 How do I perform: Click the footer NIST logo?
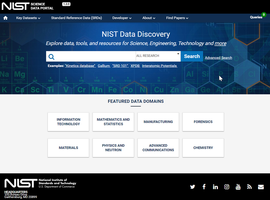click(x=40, y=183)
